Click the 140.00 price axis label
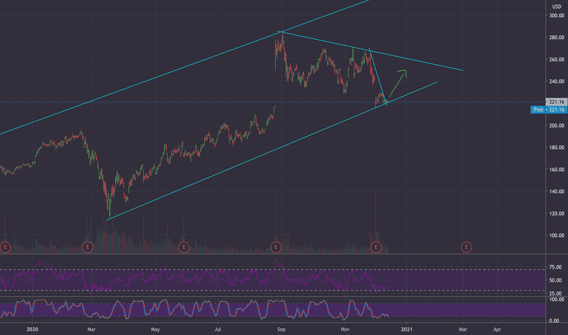568x335 pixels. tap(557, 191)
